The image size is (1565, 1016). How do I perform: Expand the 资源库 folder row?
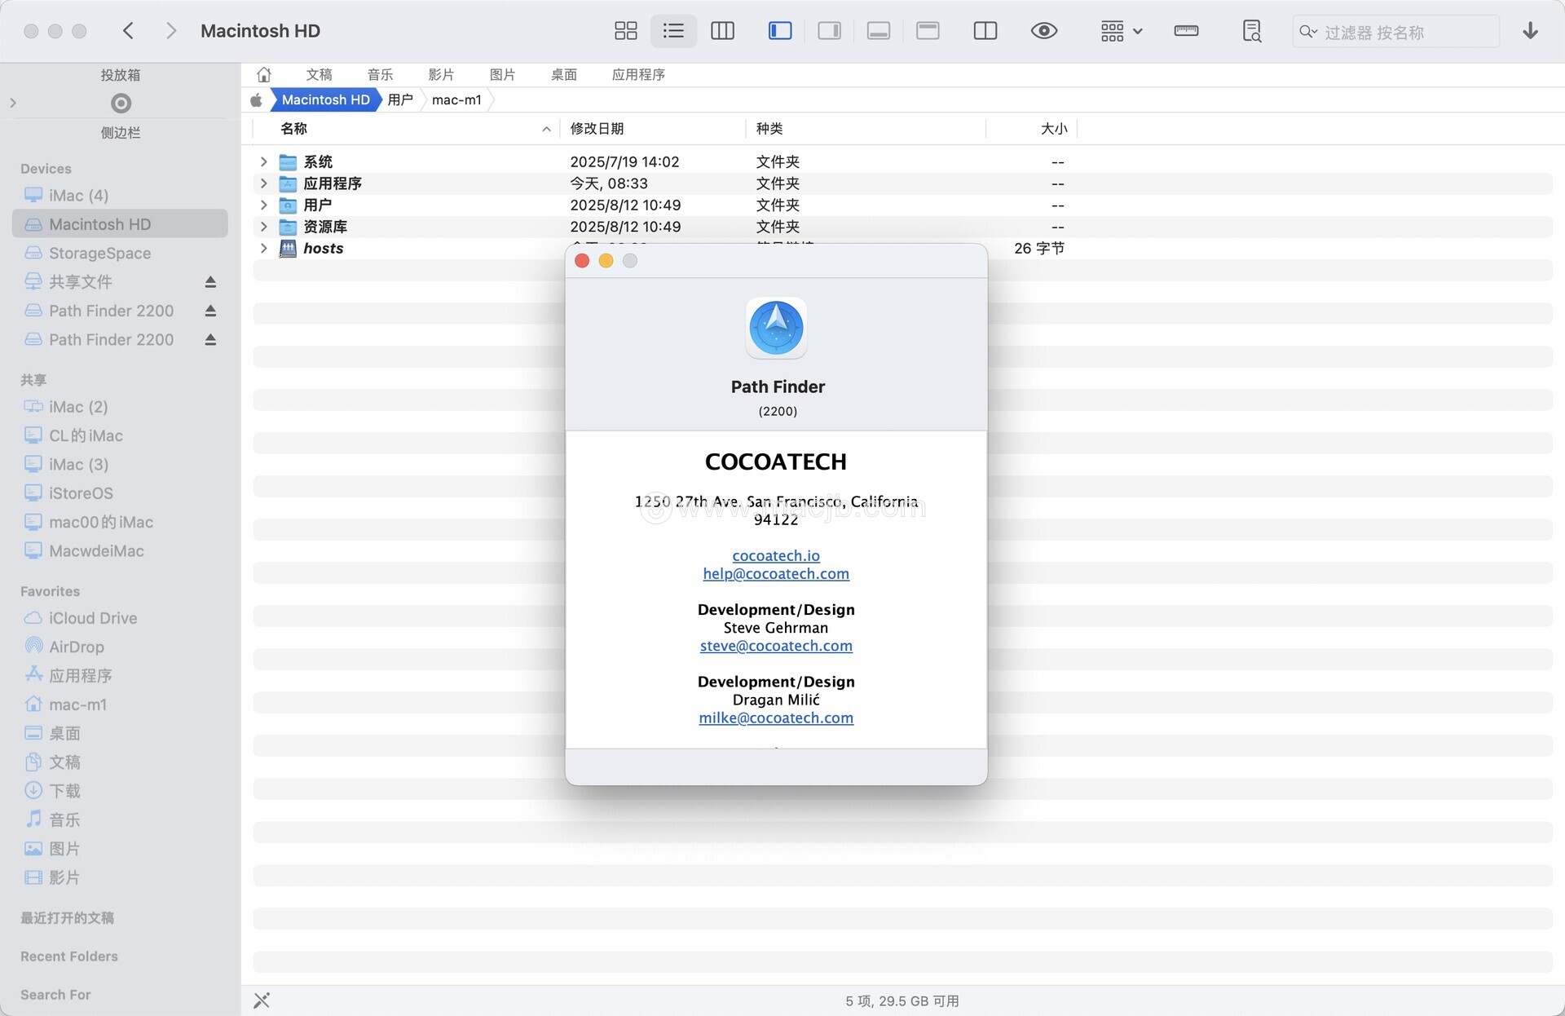[263, 227]
